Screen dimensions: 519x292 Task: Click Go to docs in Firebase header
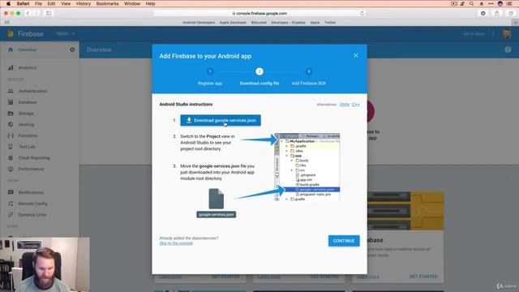(474, 34)
